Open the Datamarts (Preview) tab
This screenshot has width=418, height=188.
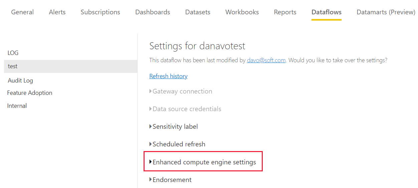tap(386, 12)
